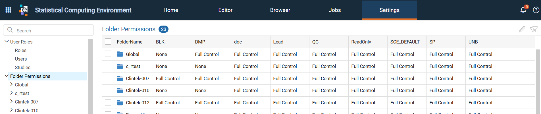
Task: Click the Clintek-012 folder icon in table
Action: click(x=120, y=103)
